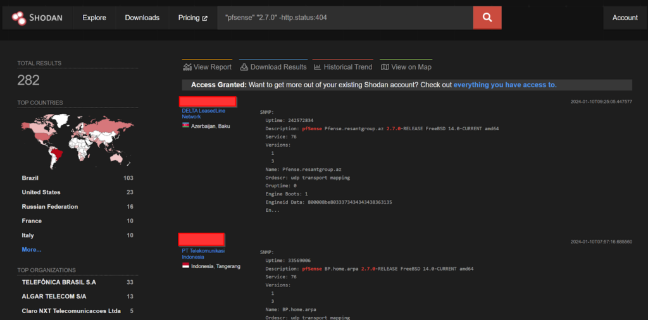Click the Shodan logo icon

pos(19,18)
